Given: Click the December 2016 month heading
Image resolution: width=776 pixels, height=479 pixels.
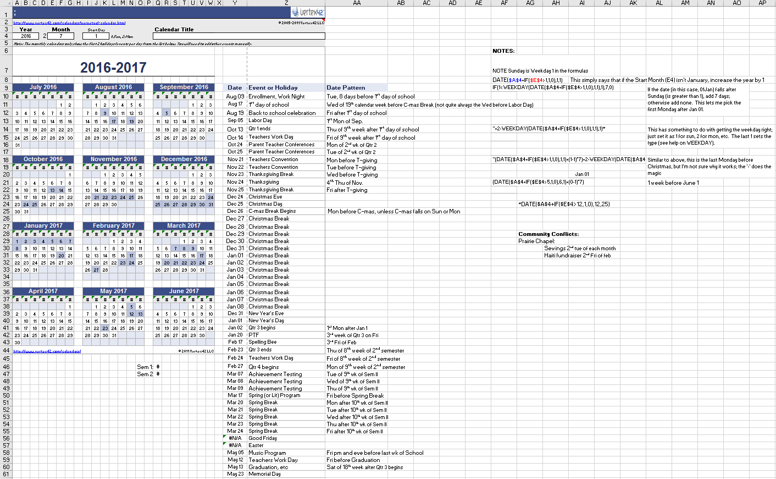Looking at the screenshot, I should coord(184,159).
